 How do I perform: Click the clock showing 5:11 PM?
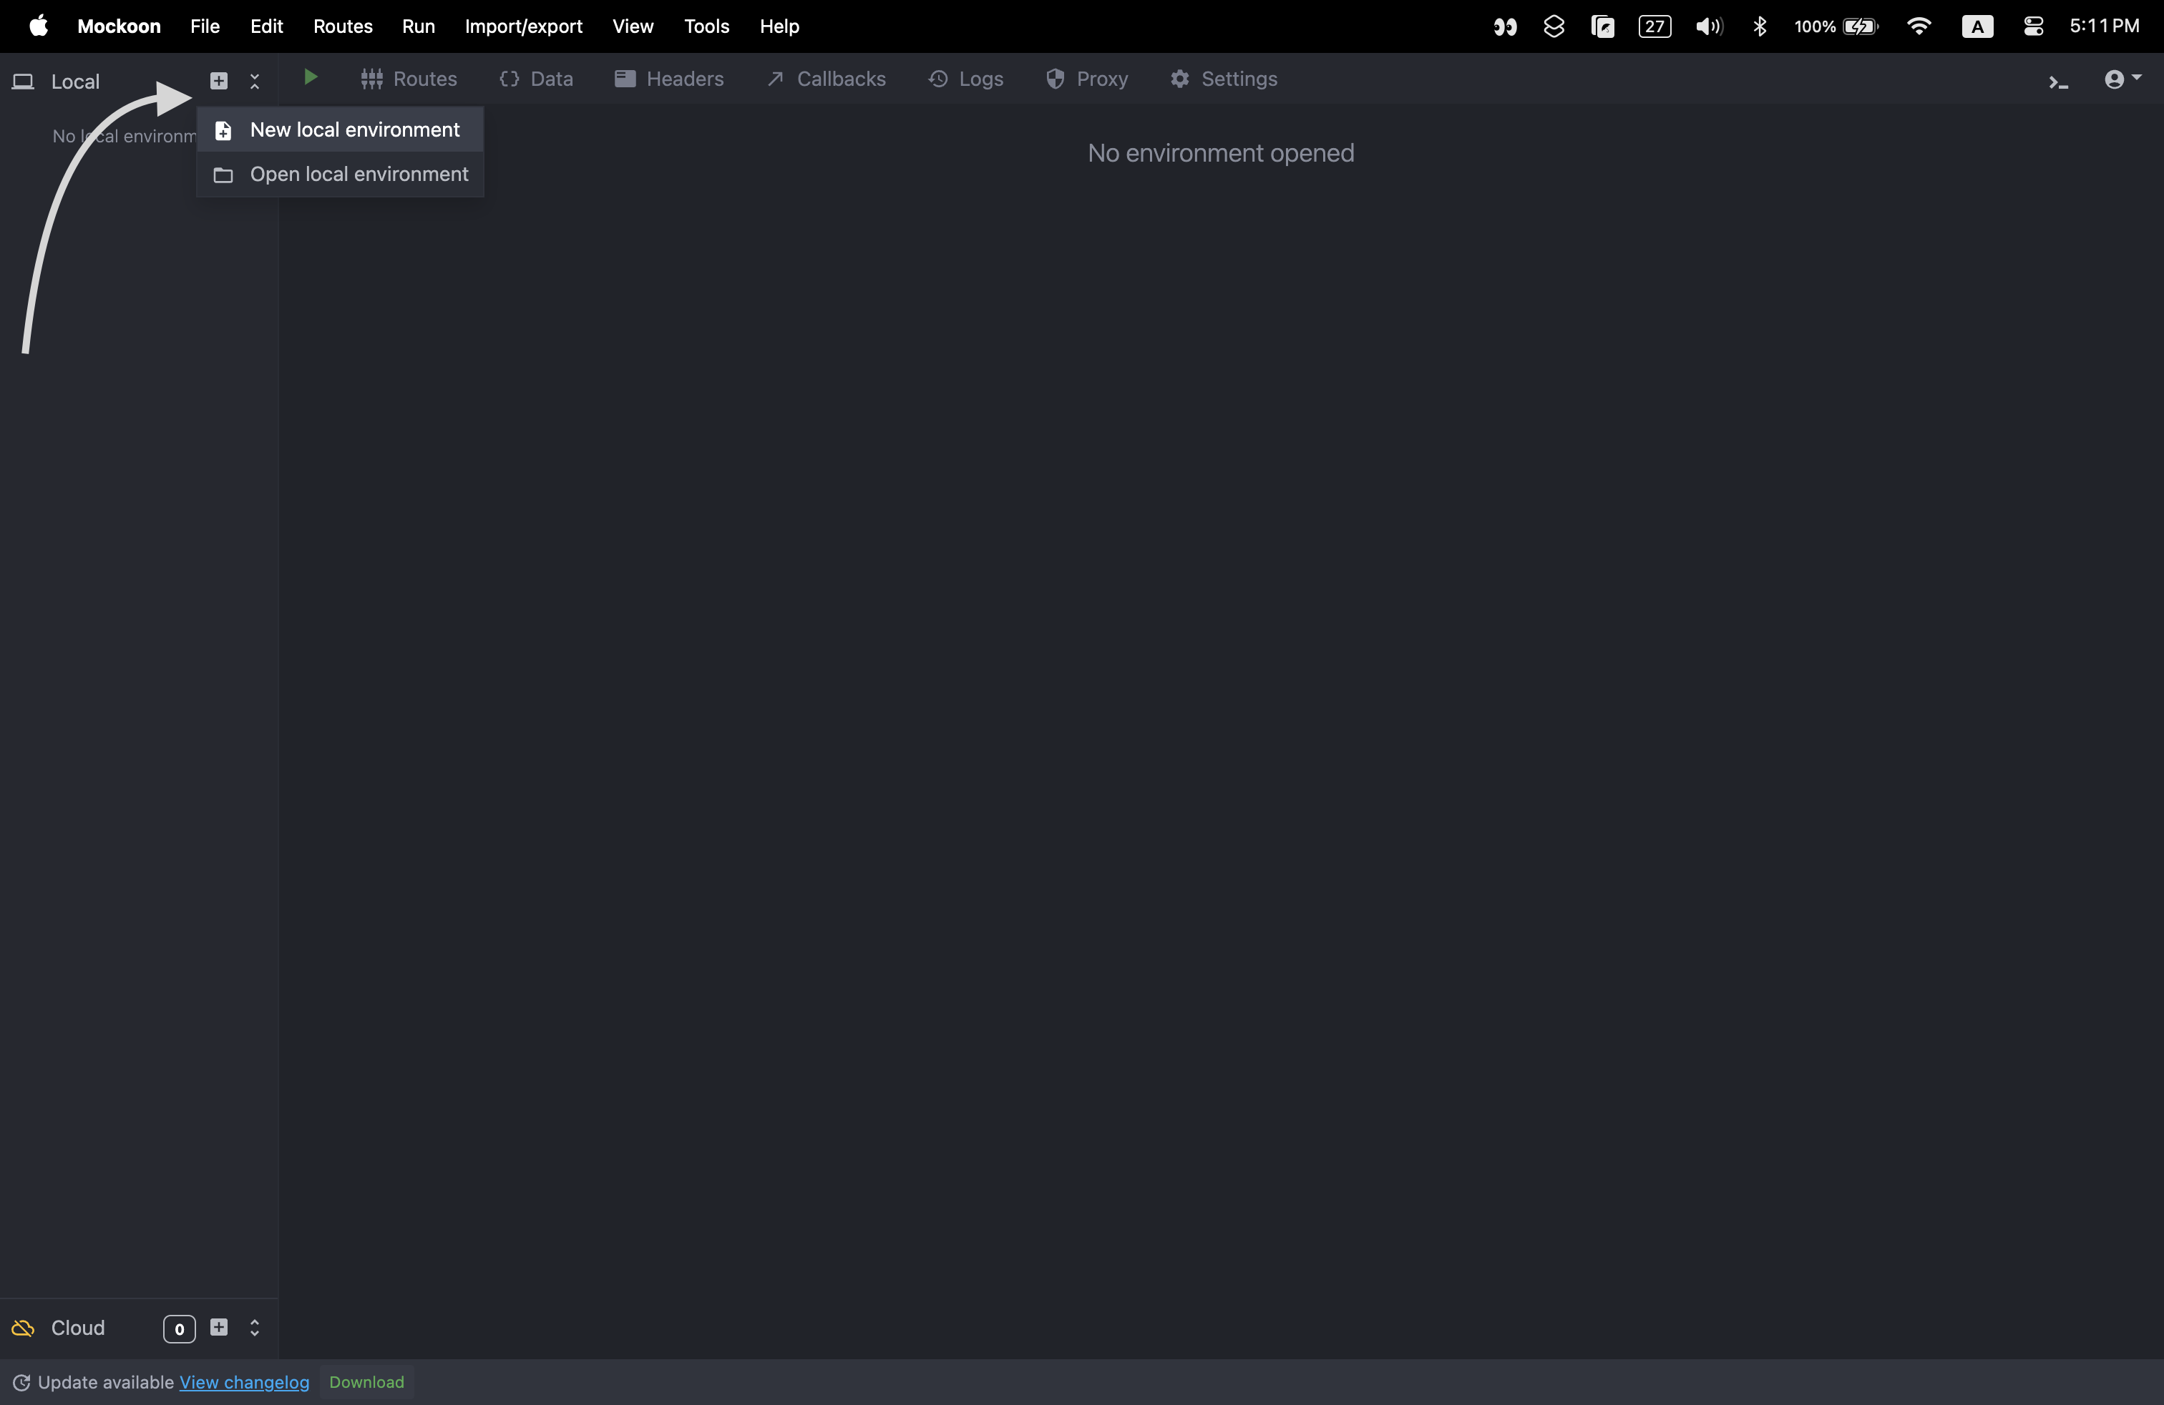[x=2105, y=26]
